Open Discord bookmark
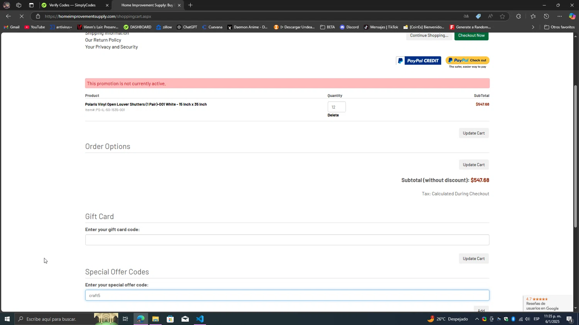Screen dimensions: 579x325 point(349,27)
